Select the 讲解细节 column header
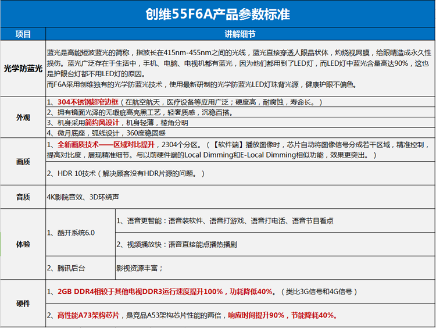436x328 pixels. coord(240,34)
